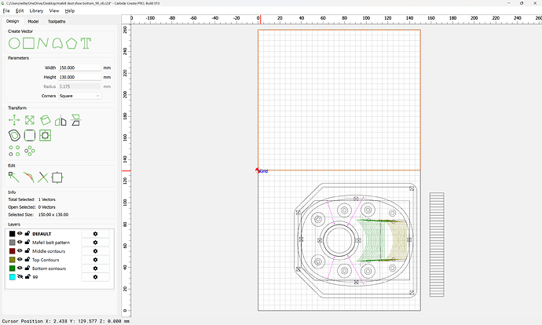Toggle lock on Top Contours layer
Image resolution: width=542 pixels, height=325 pixels.
pos(27,259)
